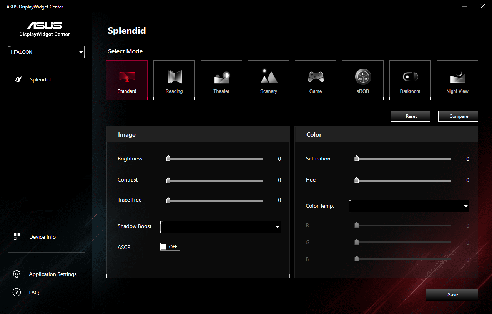The image size is (492, 314).
Task: Choose the Scenery mode
Action: (x=268, y=80)
